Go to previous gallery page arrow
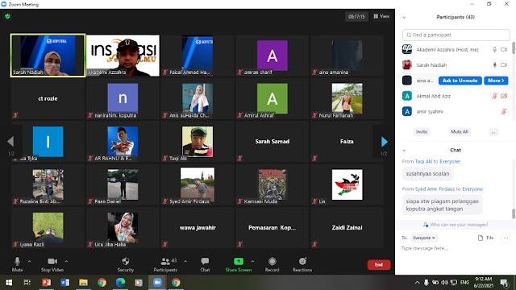Image resolution: width=516 pixels, height=290 pixels. 10,142
